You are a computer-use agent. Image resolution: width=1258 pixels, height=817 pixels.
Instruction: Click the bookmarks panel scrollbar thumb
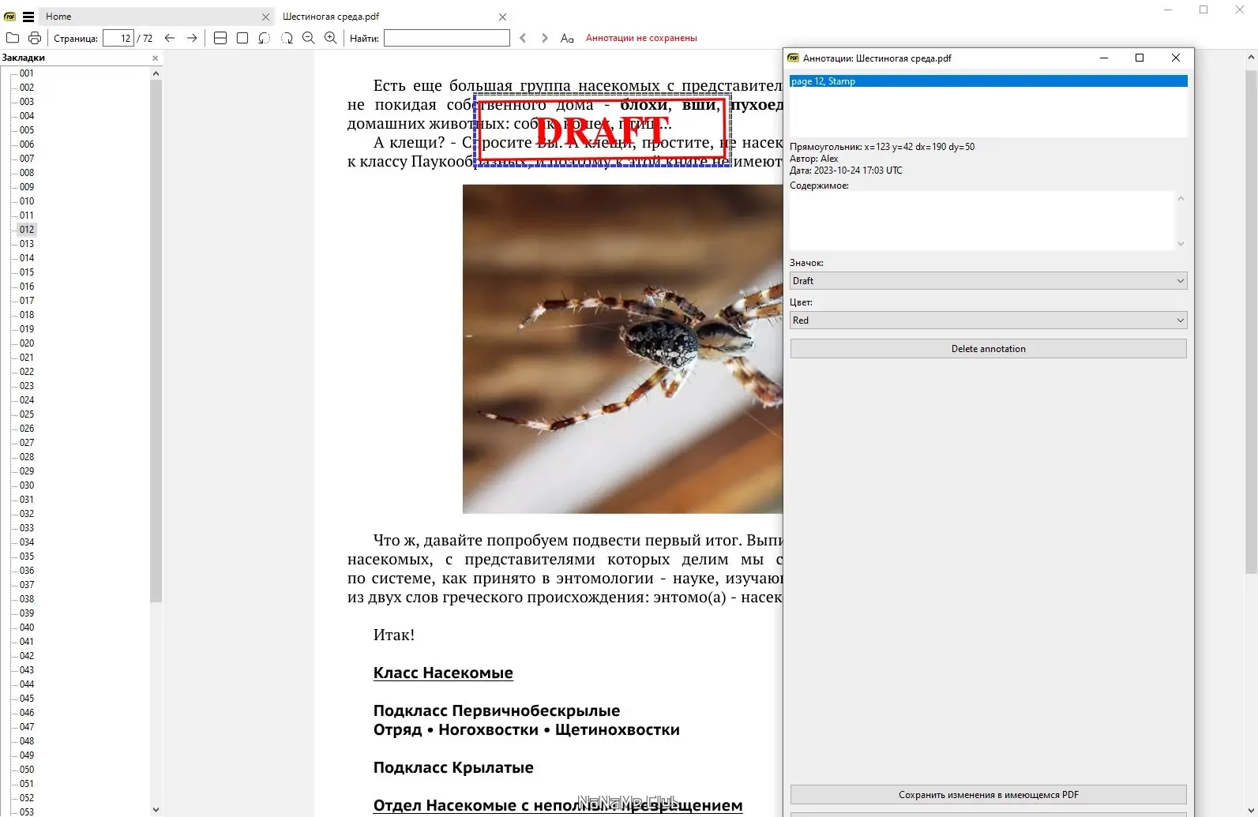[156, 341]
